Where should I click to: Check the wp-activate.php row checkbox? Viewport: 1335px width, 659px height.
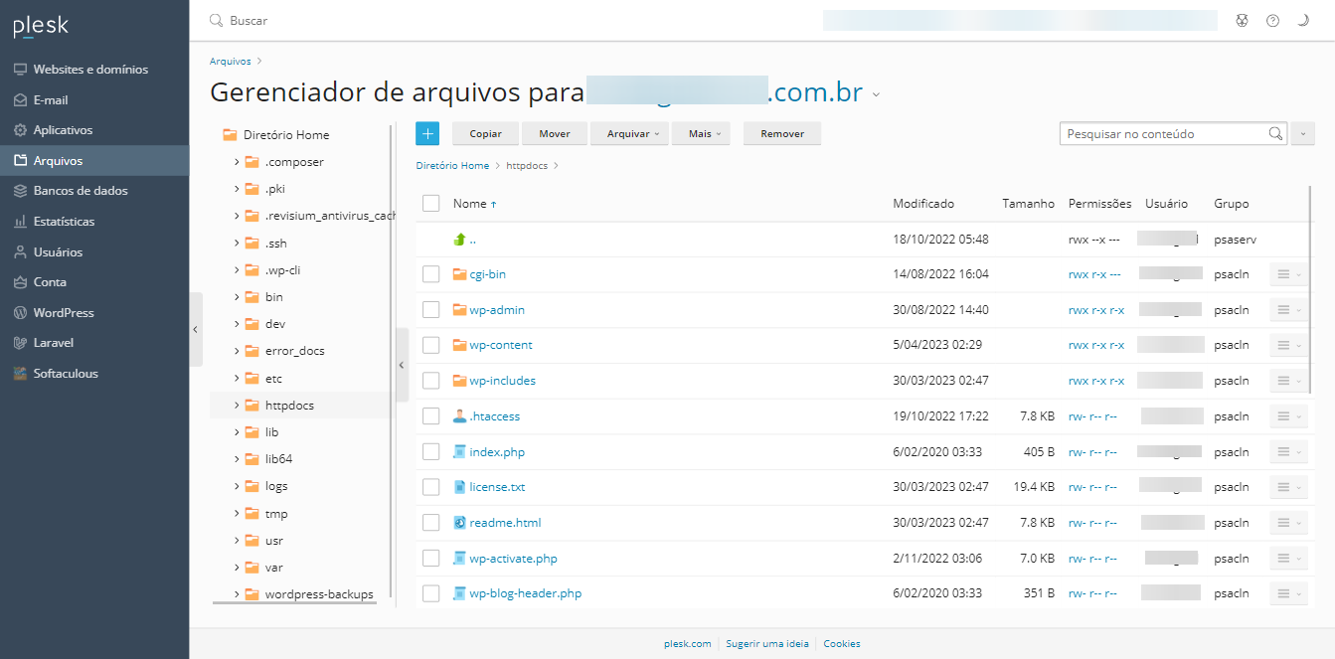pyautogui.click(x=430, y=559)
